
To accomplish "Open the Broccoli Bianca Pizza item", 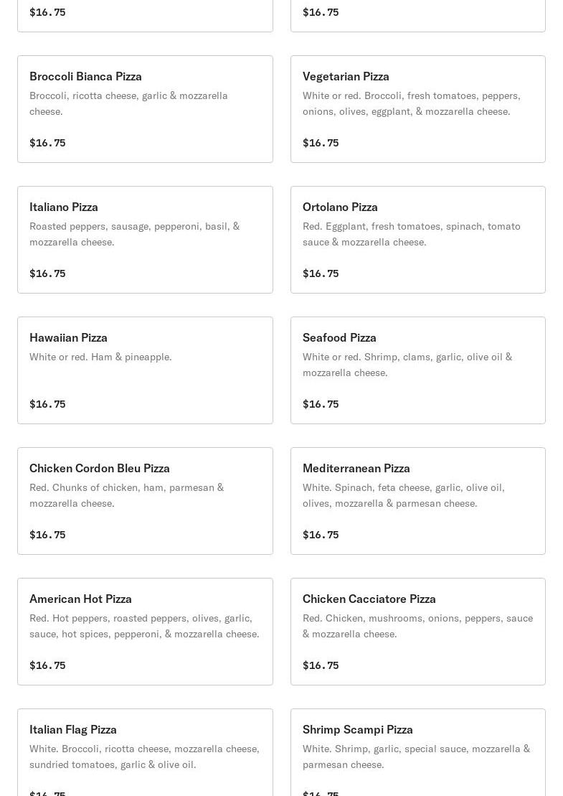I will click(x=85, y=76).
